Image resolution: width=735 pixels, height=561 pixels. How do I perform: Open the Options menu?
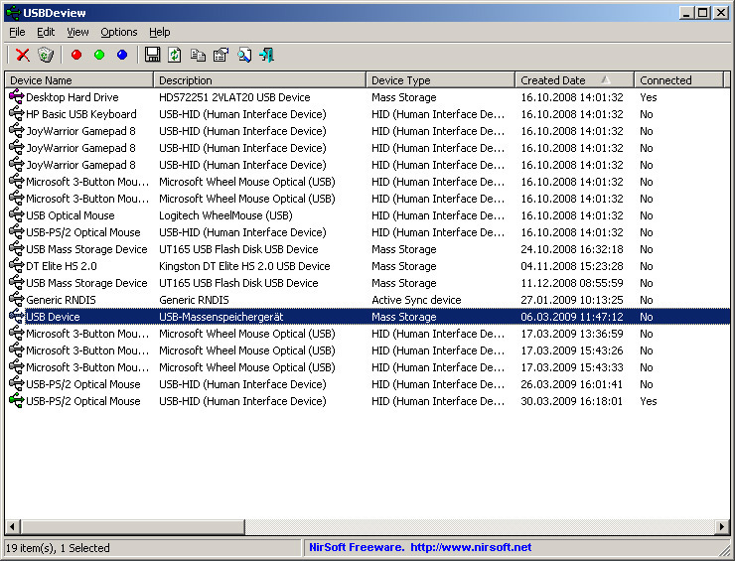pos(119,32)
